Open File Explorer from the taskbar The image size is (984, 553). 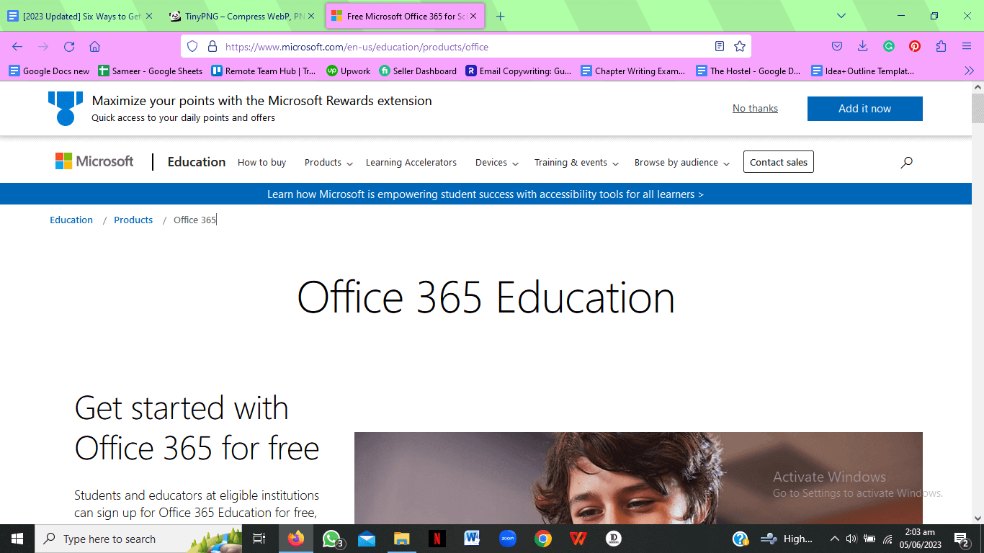[402, 539]
